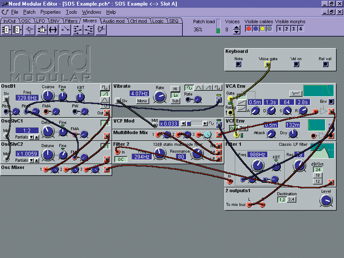Click the VCA Env invert curve icon
This screenshot has height=258, width=344.
pos(296,94)
